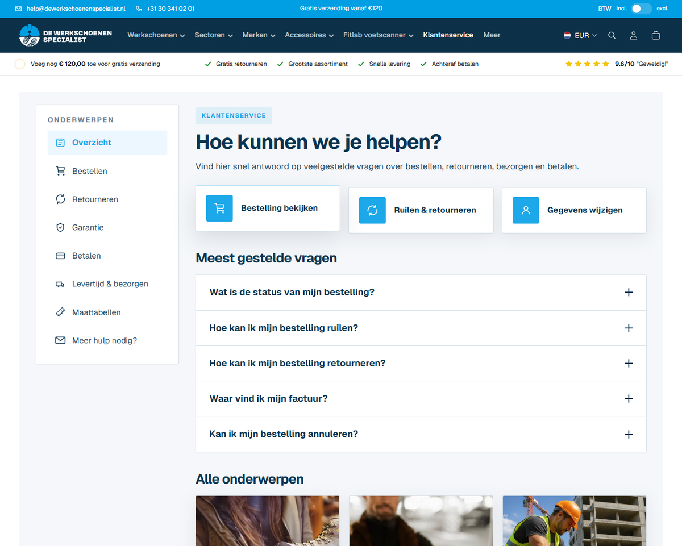Click 'Snelle levering' text in info bar

coord(390,64)
